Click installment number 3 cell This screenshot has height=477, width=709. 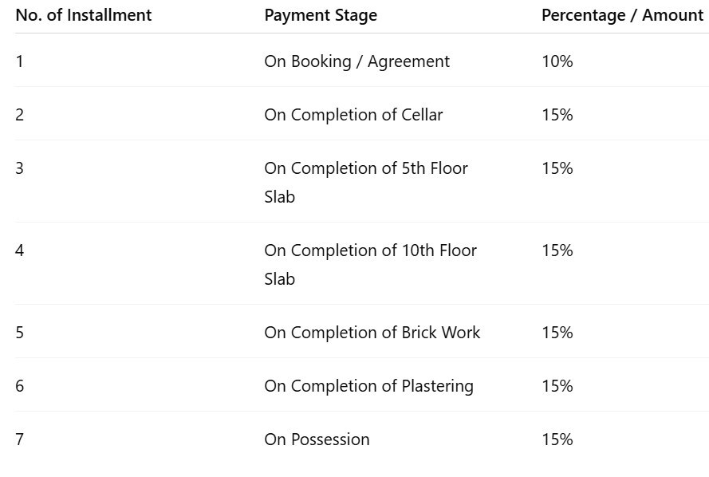click(20, 168)
